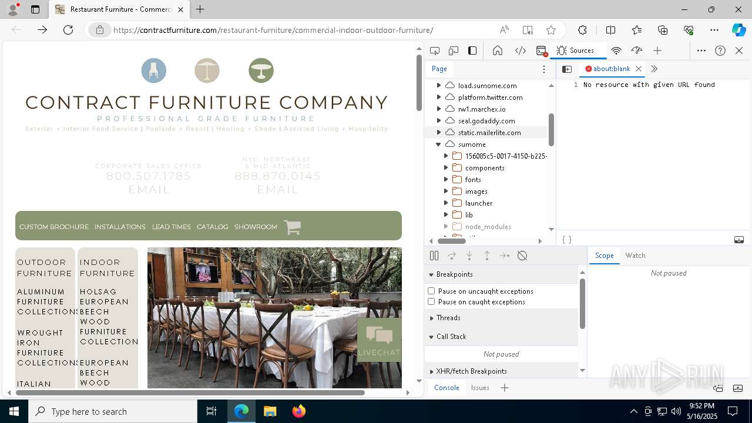Select the Page navigator tab
The height and width of the screenshot is (423, 752).
[439, 69]
